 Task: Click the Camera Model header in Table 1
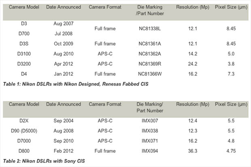coord(24,7)
